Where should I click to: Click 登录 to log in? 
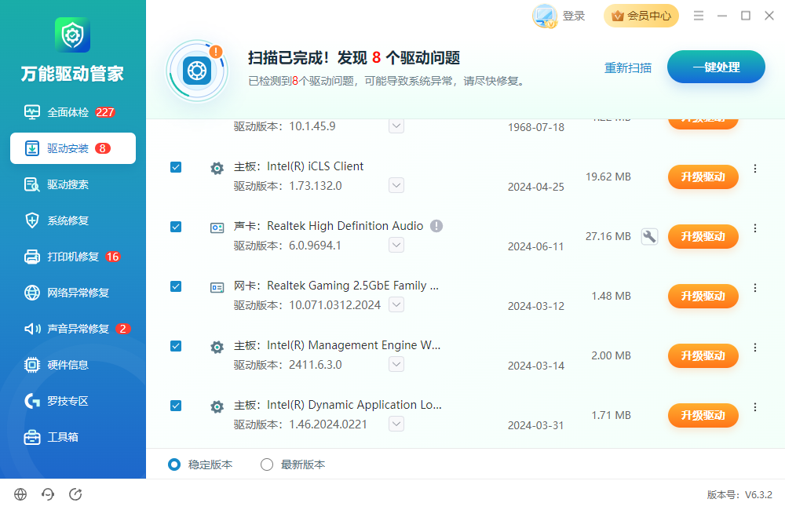click(x=574, y=16)
